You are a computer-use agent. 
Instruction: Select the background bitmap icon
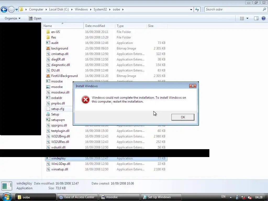click(48, 48)
